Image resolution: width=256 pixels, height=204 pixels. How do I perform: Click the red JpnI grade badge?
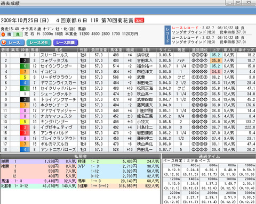pyautogui.click(x=139, y=20)
